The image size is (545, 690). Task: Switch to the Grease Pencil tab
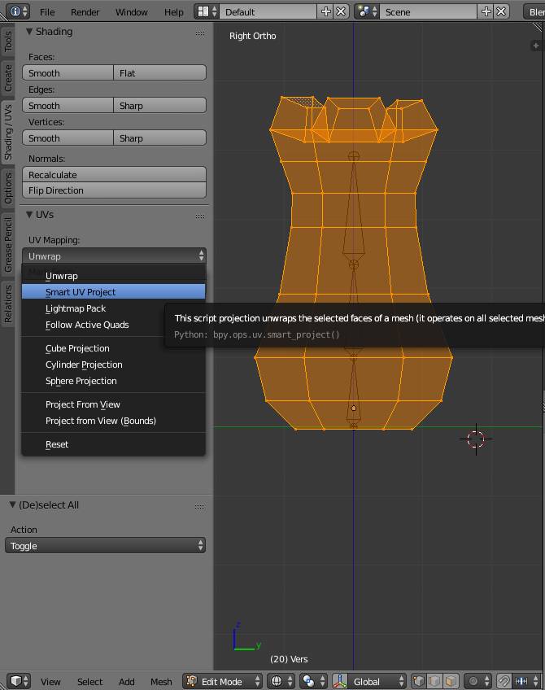coord(7,244)
